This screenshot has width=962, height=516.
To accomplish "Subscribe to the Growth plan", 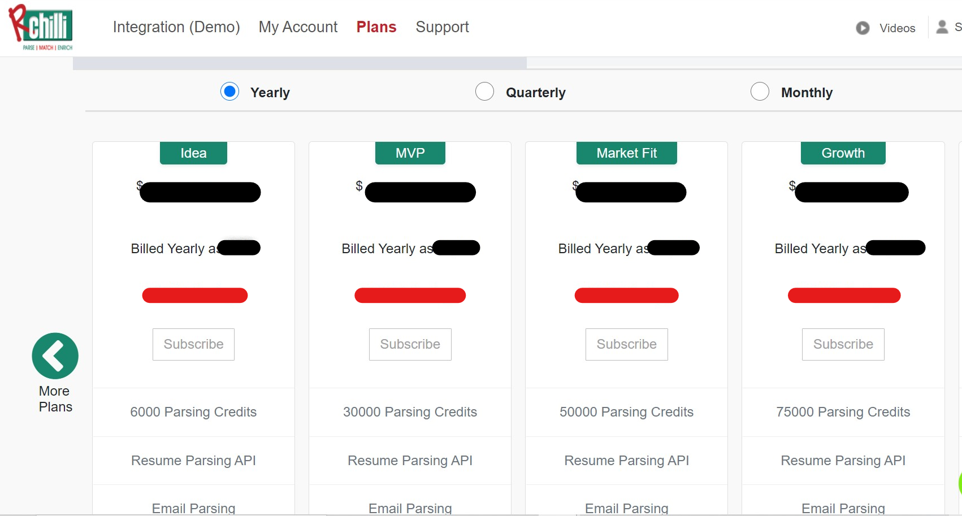I will tap(843, 344).
